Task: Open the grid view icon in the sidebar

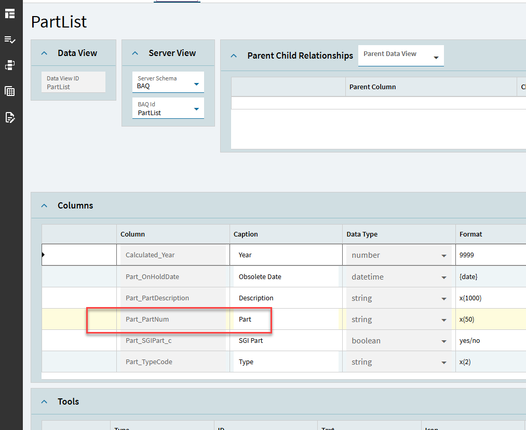Action: point(10,91)
